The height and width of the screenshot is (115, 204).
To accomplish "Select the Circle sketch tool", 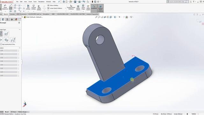I will (15, 5).
